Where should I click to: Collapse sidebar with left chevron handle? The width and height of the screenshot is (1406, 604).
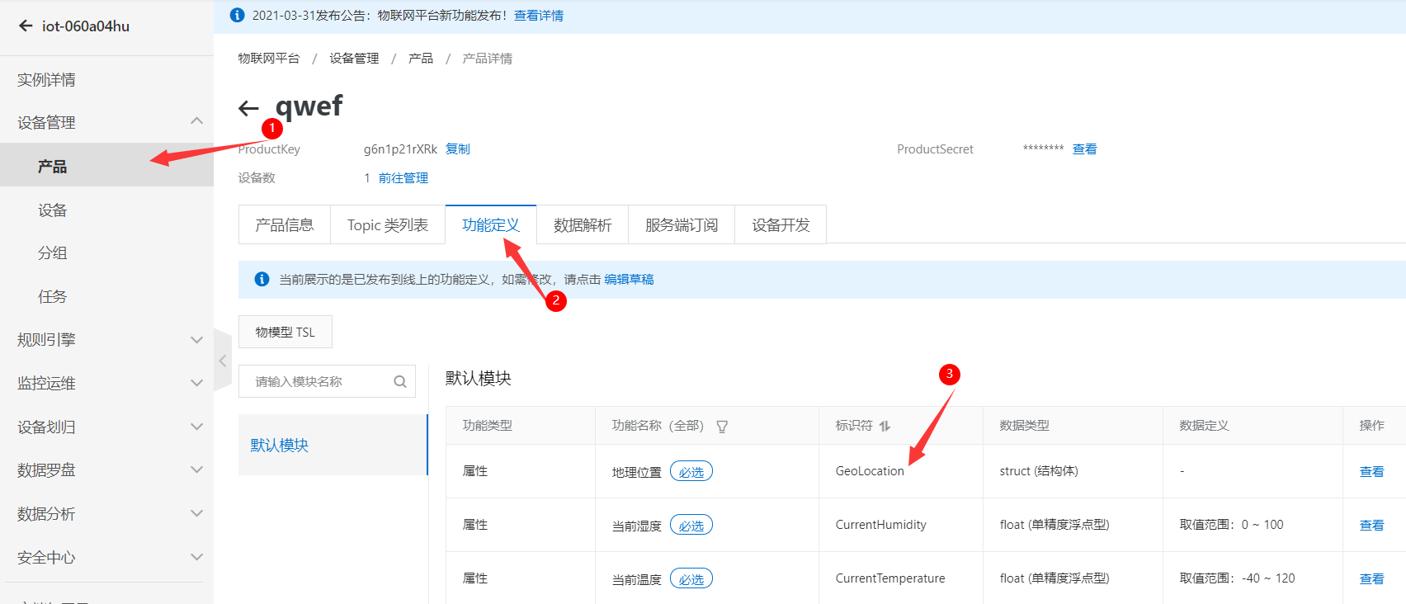point(223,361)
